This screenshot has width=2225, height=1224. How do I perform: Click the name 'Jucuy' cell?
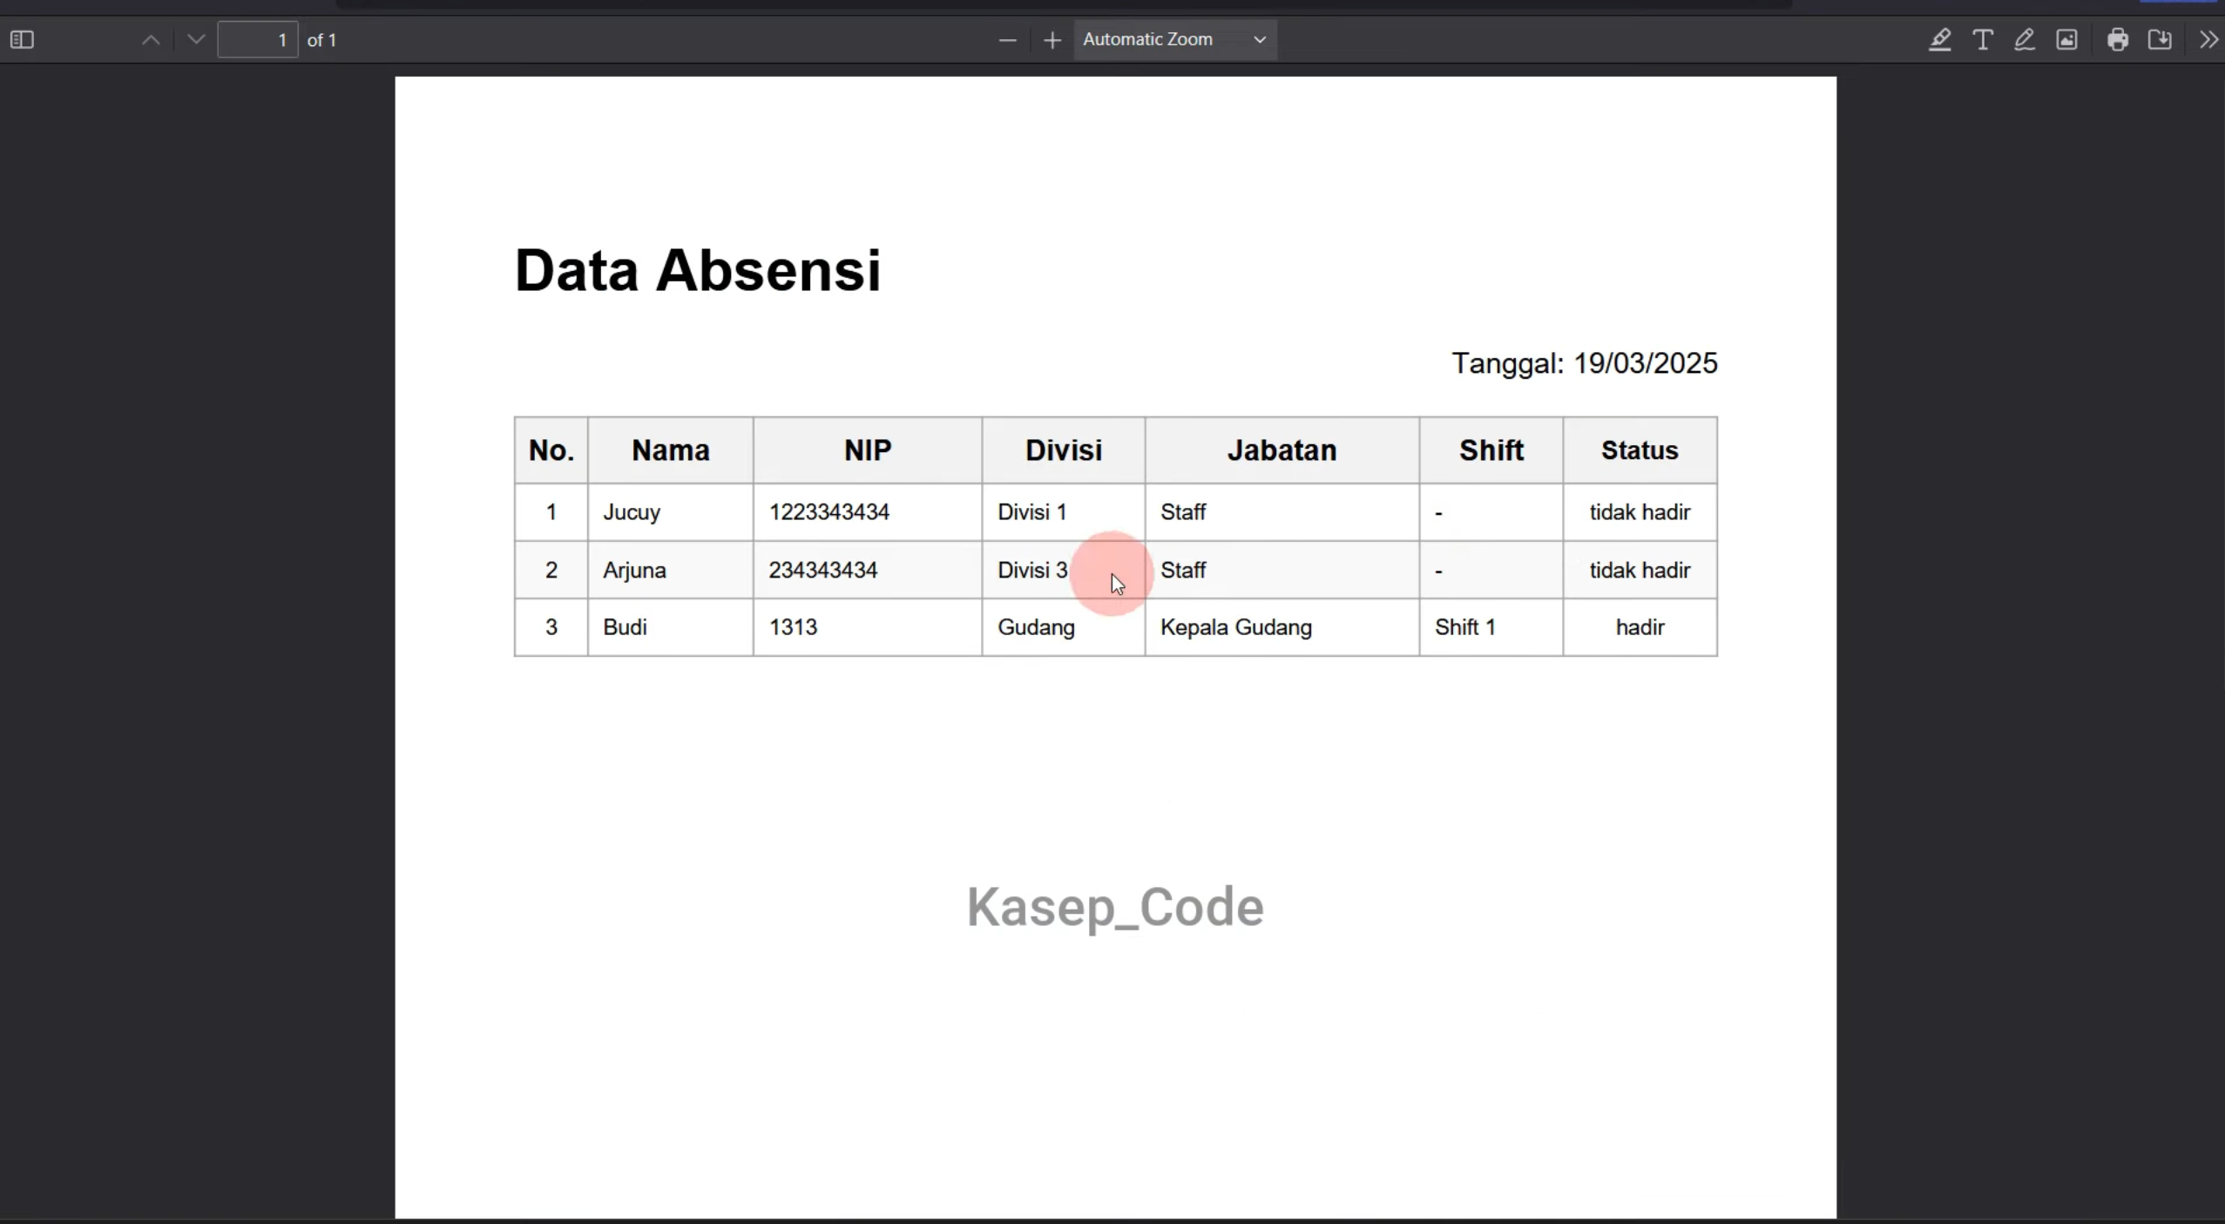coord(671,512)
